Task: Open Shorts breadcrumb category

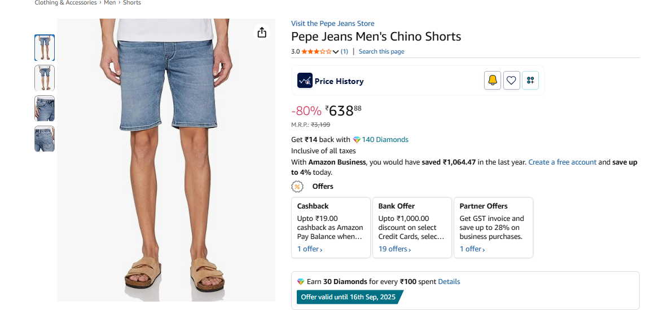Action: click(x=132, y=3)
